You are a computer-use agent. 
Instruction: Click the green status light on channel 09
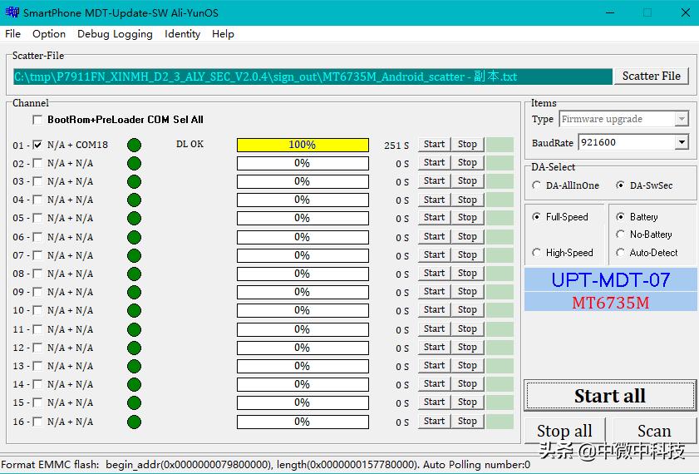[134, 292]
